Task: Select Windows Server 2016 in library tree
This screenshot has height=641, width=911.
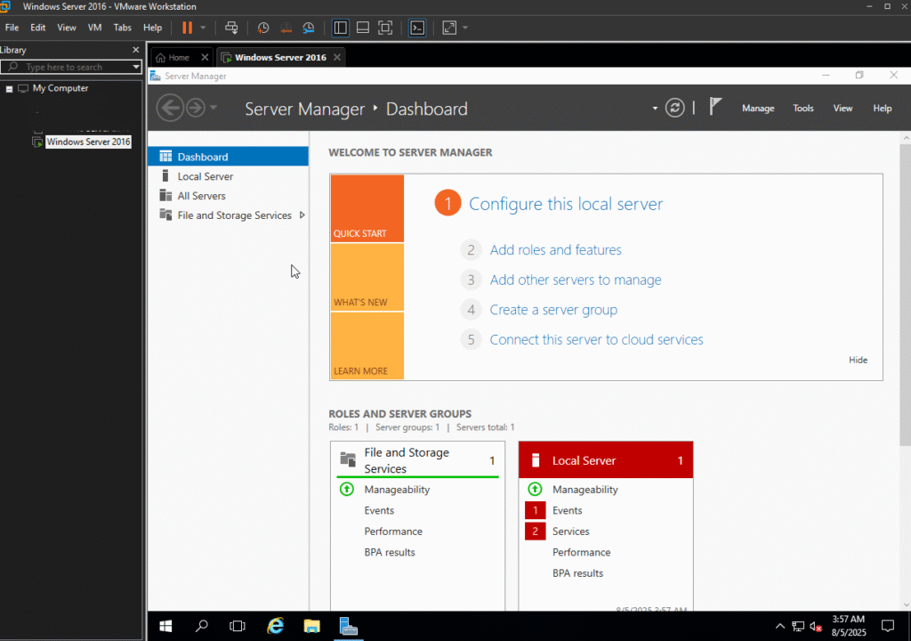Action: tap(88, 142)
